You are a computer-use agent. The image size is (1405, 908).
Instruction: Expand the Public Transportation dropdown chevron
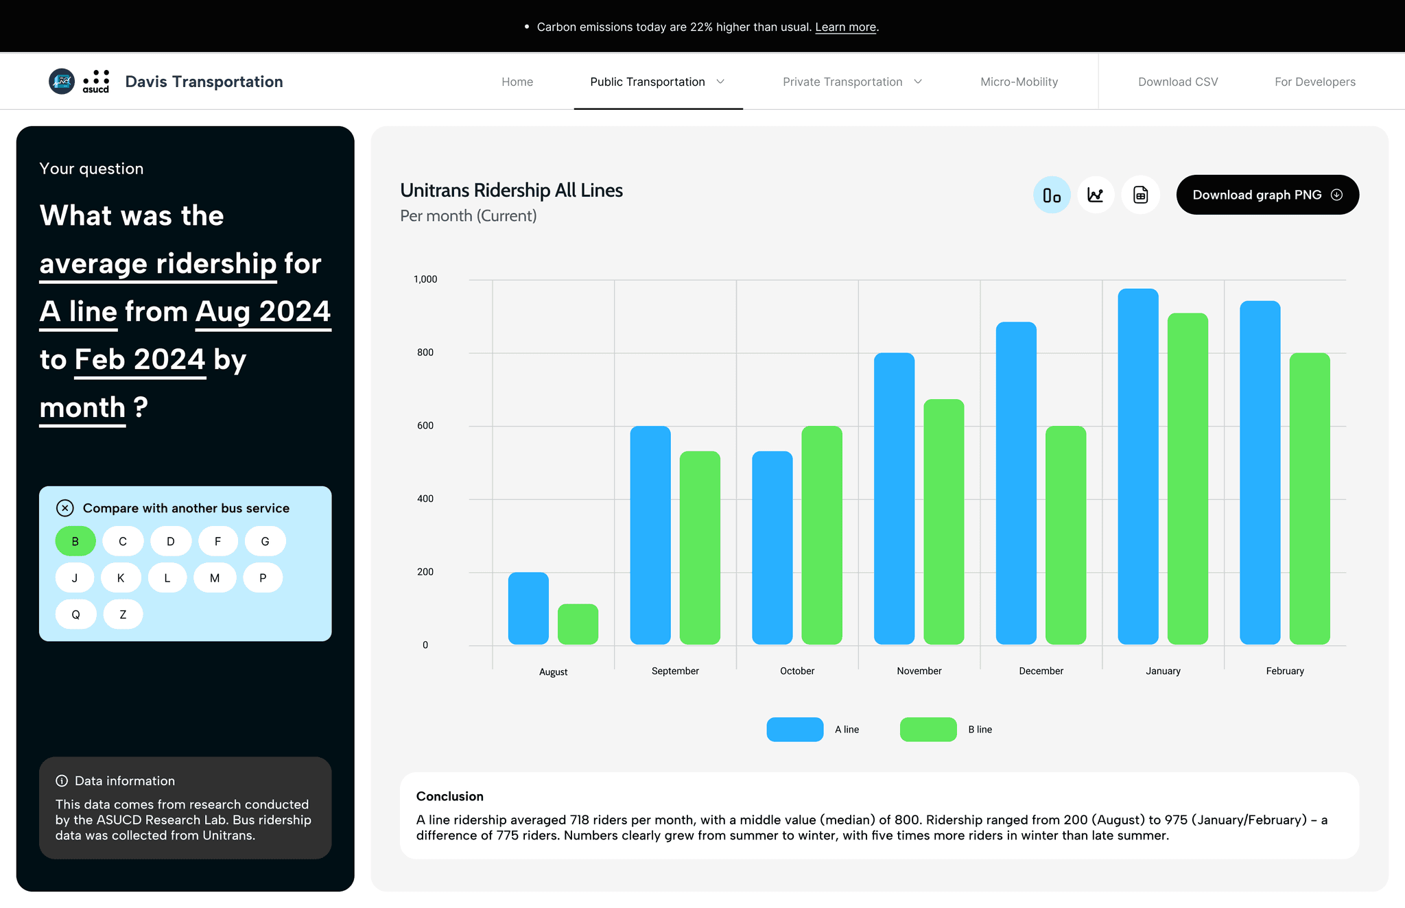point(720,82)
